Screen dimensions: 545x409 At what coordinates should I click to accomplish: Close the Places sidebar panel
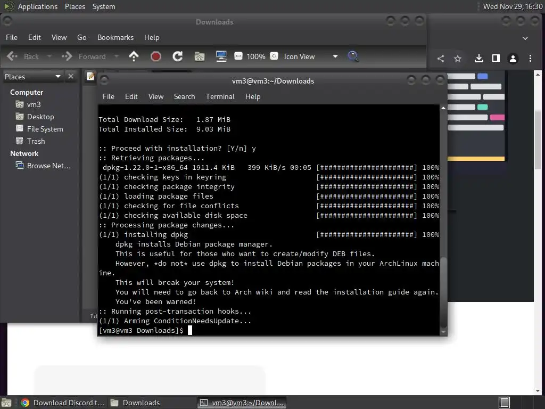(x=71, y=76)
